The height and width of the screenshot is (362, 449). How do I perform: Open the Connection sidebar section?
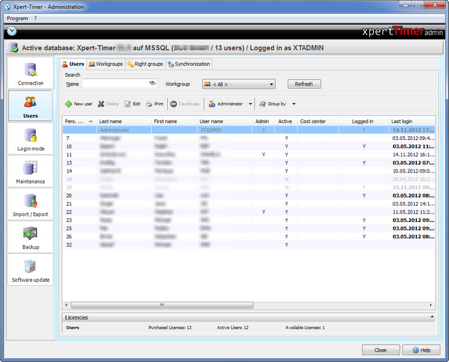click(31, 73)
